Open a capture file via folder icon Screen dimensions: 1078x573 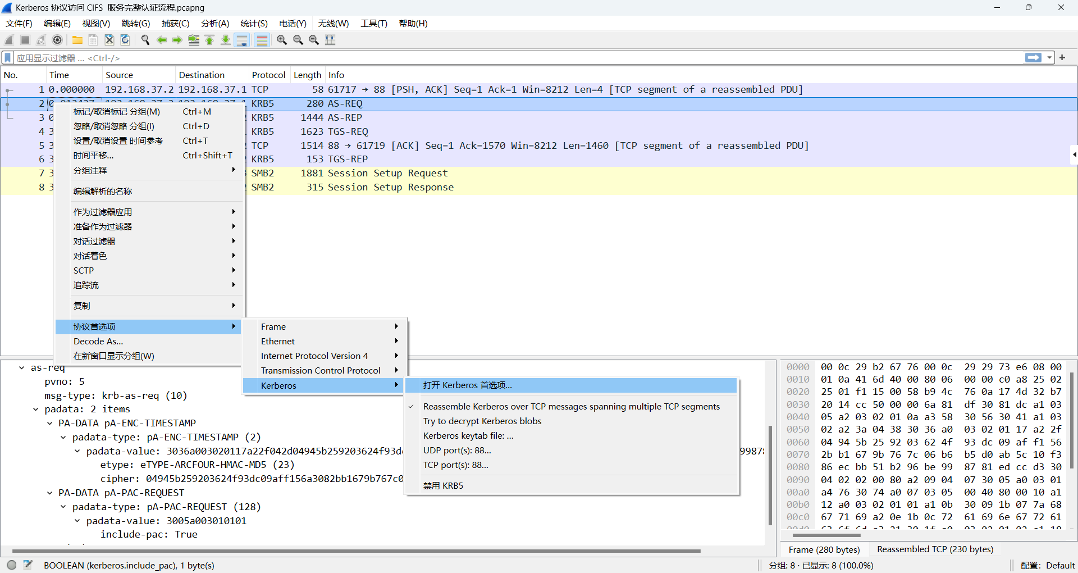pos(77,40)
